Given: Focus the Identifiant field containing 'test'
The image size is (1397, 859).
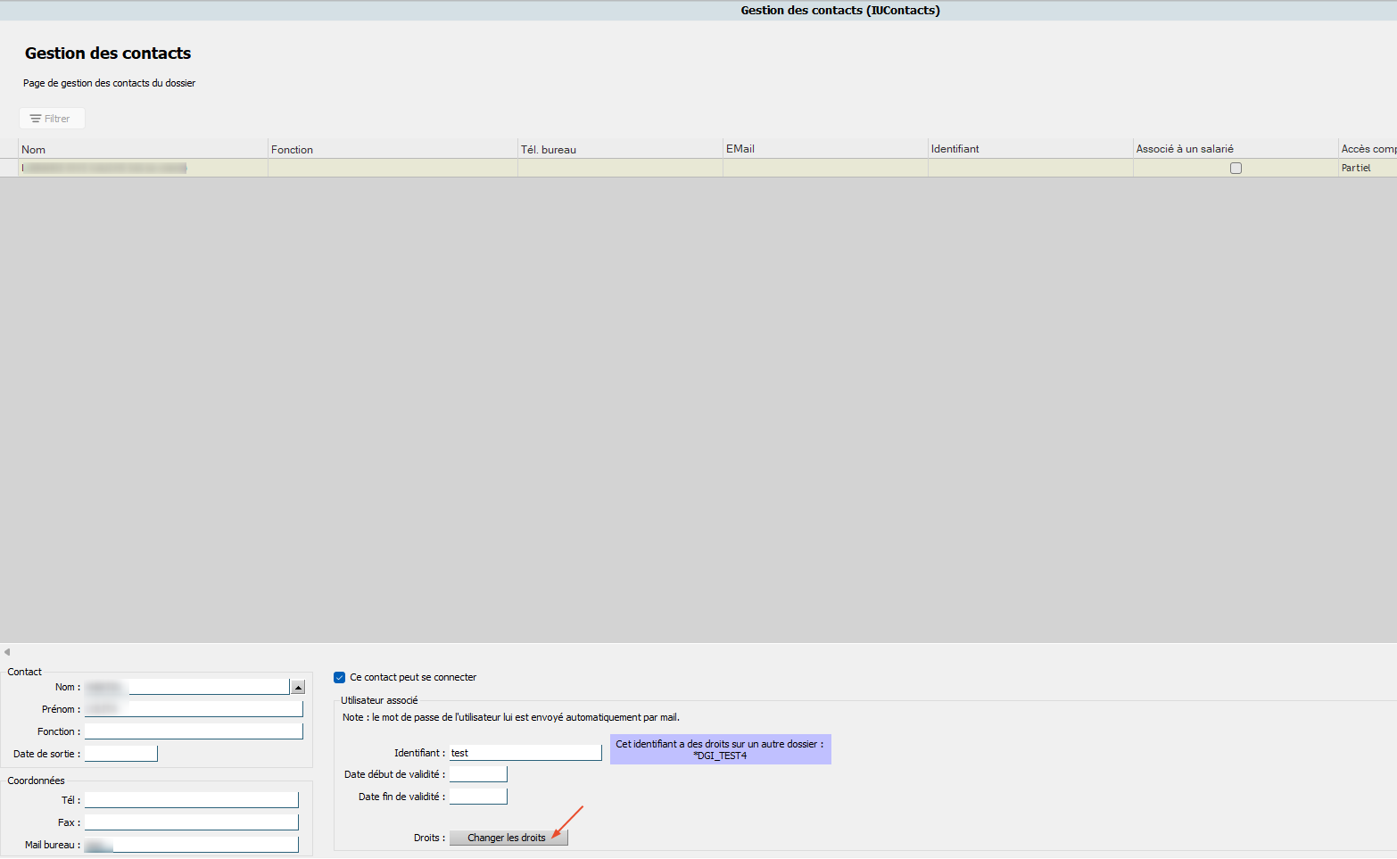Looking at the screenshot, I should coord(525,753).
